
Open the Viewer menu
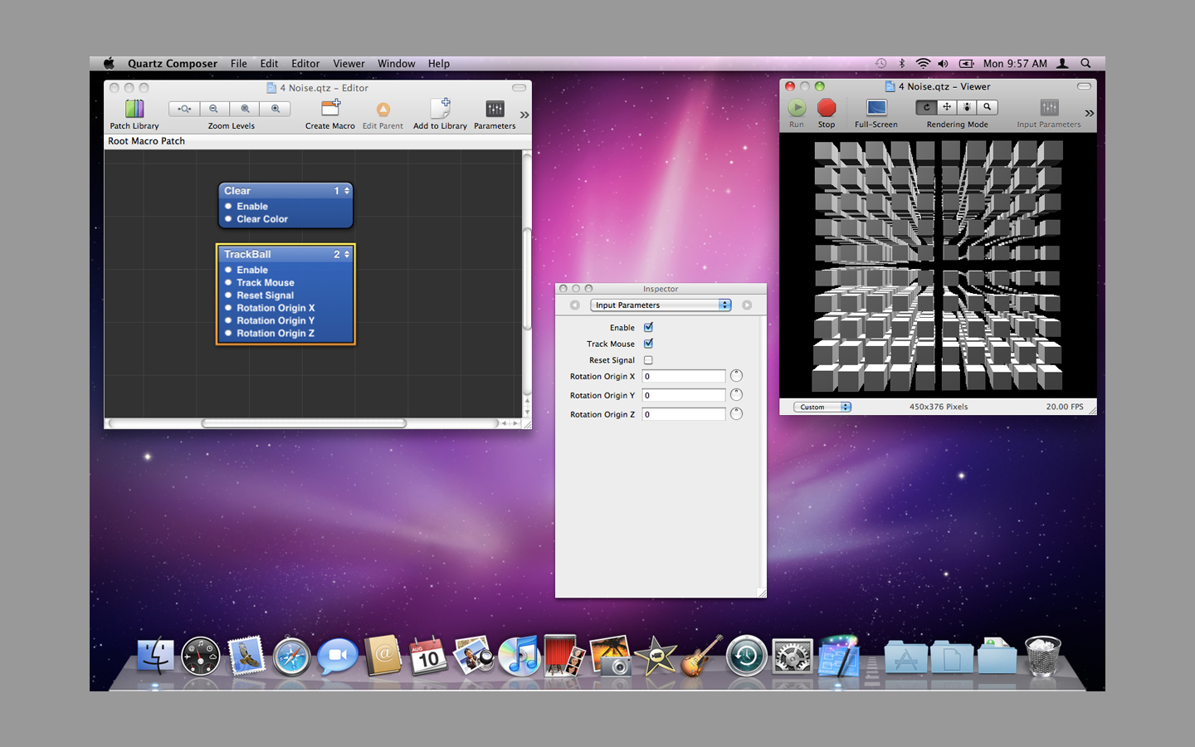coord(349,64)
